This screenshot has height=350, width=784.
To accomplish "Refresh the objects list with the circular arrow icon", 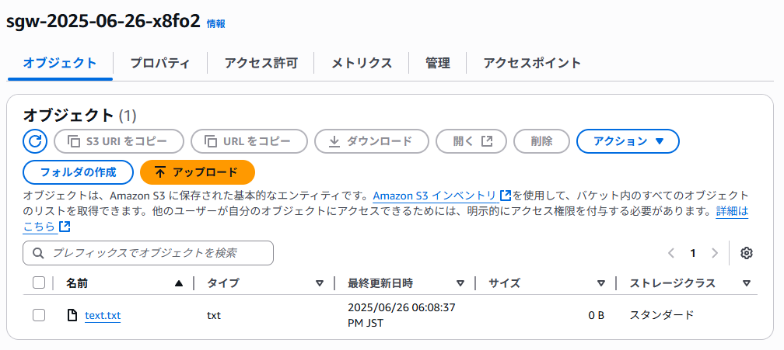I will [x=35, y=141].
